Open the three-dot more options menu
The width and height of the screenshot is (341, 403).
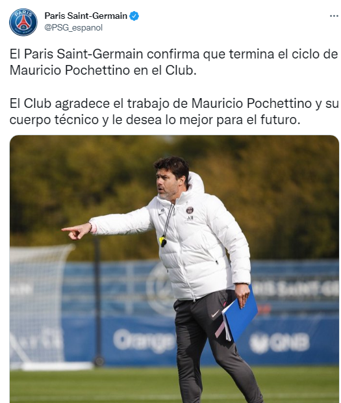tap(334, 16)
